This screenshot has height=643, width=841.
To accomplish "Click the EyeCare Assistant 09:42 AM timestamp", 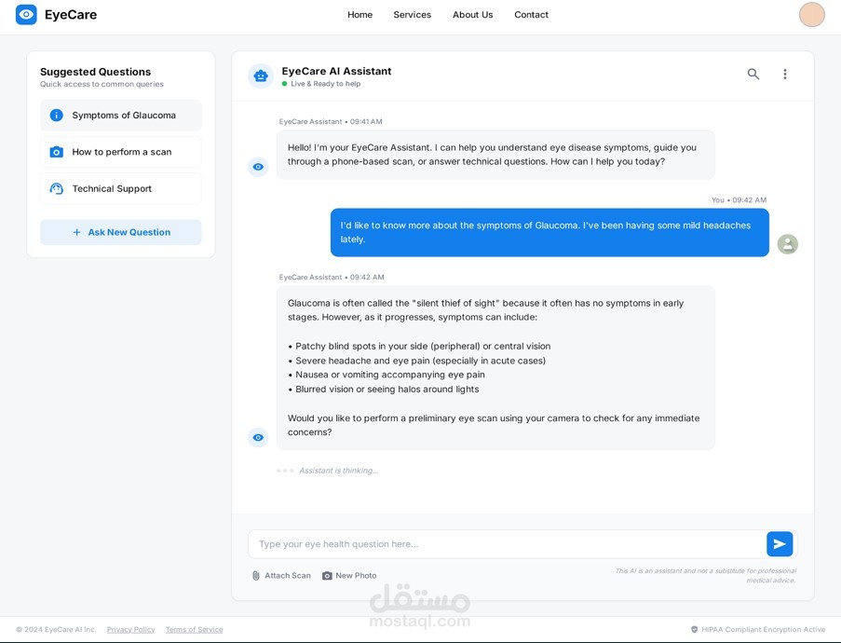I will coord(332,277).
